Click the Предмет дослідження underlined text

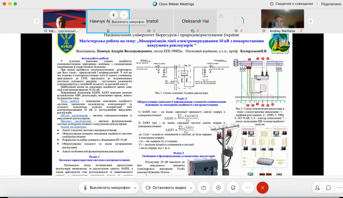click(76, 121)
